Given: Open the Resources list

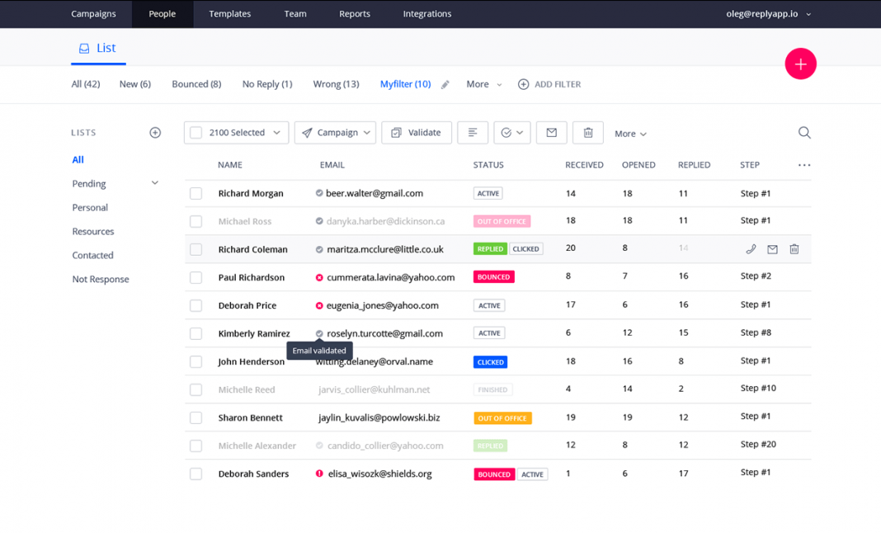Looking at the screenshot, I should pyautogui.click(x=92, y=232).
